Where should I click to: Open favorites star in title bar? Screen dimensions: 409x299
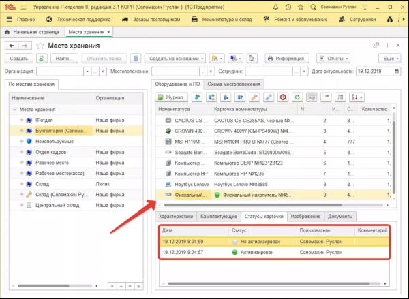point(301,7)
